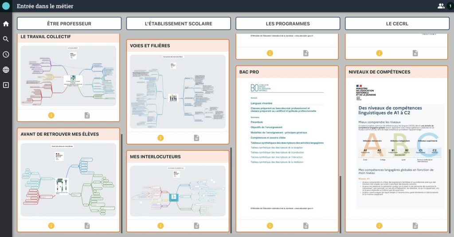454x237 pixels.
Task: Select the Le CECRL column header
Action: point(397,24)
